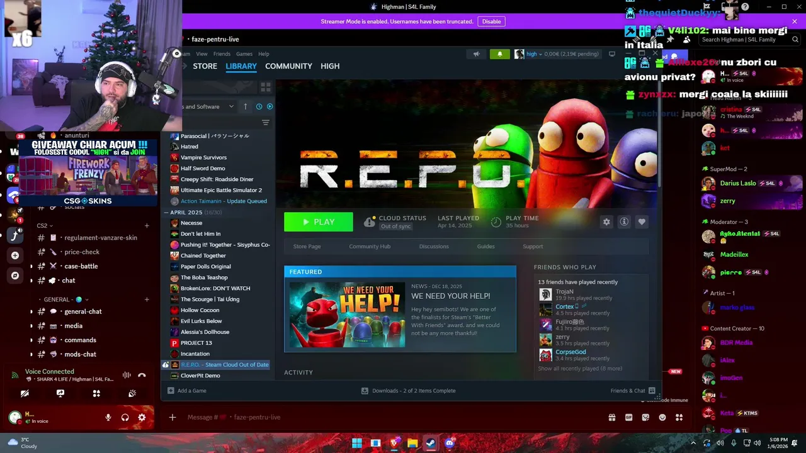Open Discord Discover compass icon
The height and width of the screenshot is (453, 806).
[x=15, y=276]
